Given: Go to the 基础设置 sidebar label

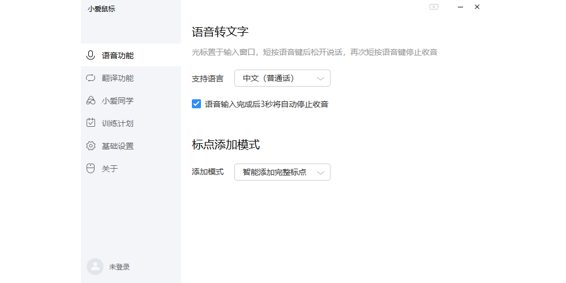Looking at the screenshot, I should (118, 146).
